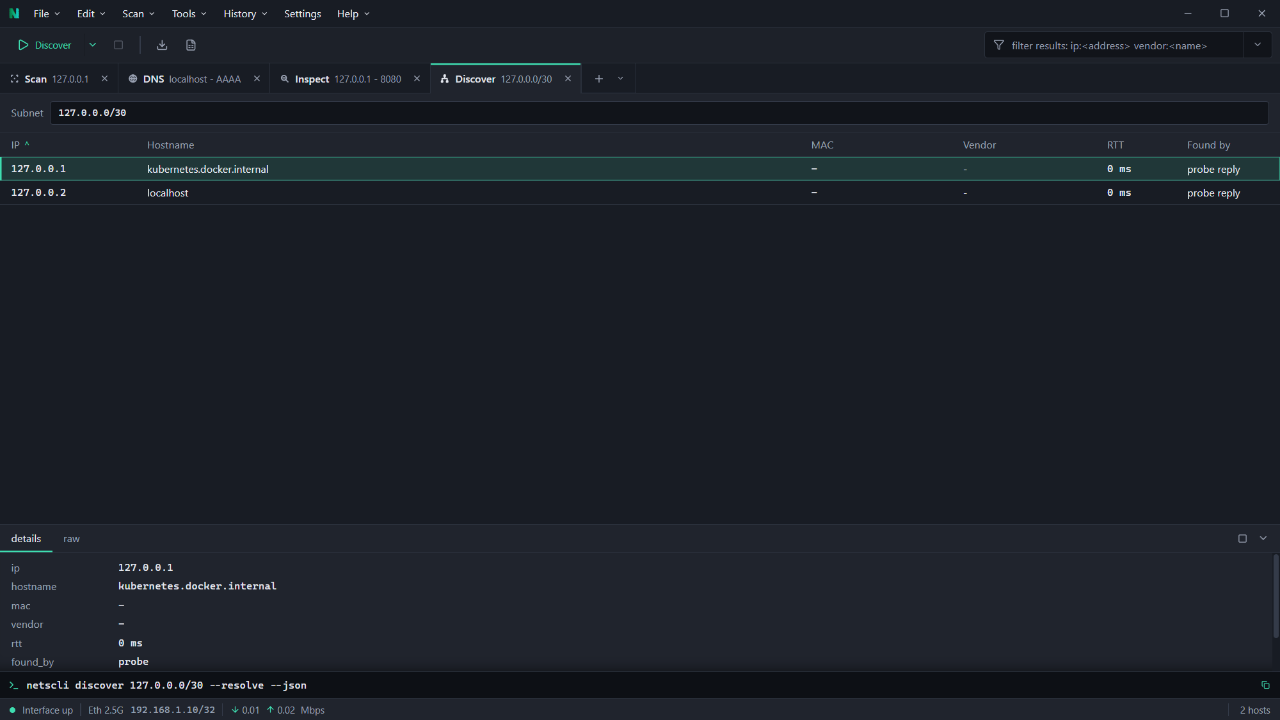Click the Scan tab's crosshair icon

[x=15, y=79]
